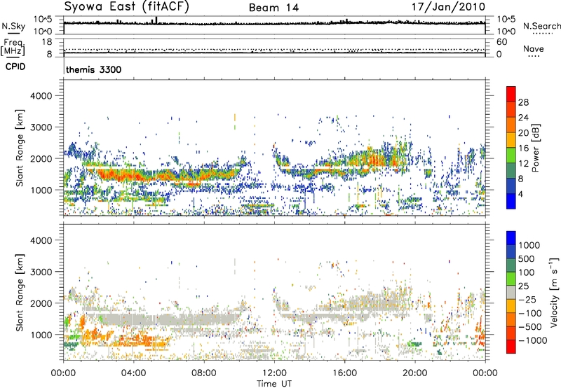Viewport: 561px width, 388px height.
Task: Click the "CPID" row label
Action: [15, 67]
